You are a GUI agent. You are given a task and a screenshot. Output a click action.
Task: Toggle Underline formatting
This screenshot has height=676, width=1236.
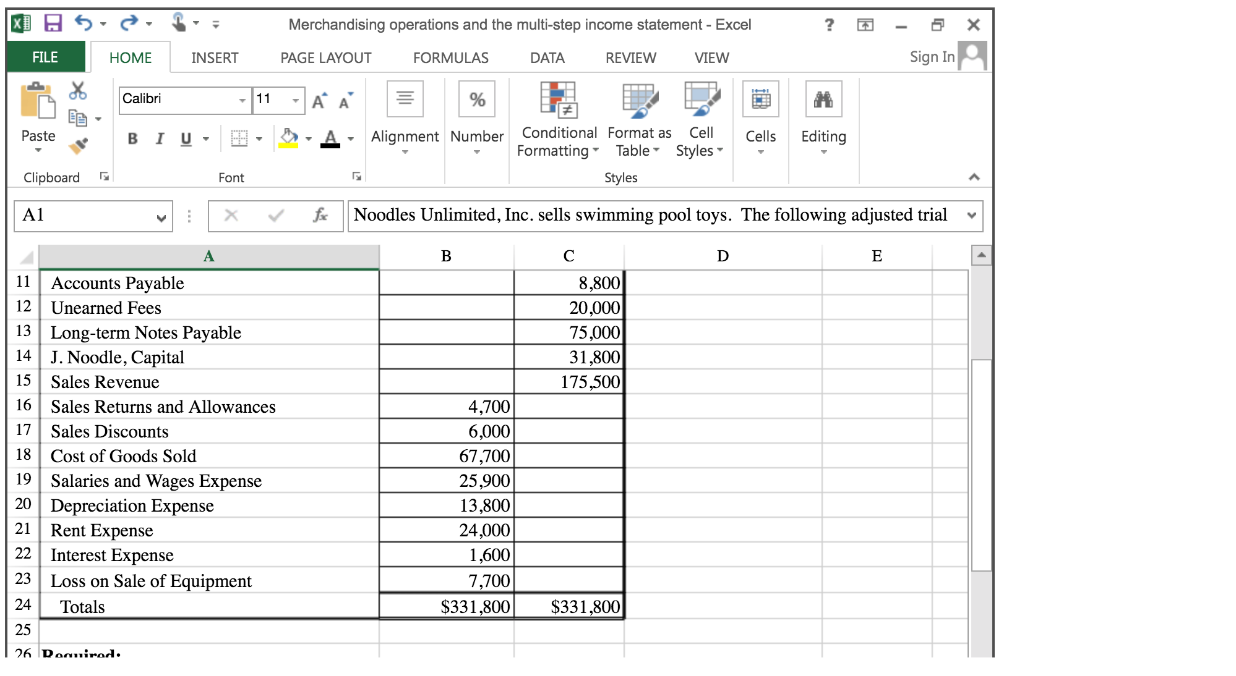pyautogui.click(x=186, y=138)
